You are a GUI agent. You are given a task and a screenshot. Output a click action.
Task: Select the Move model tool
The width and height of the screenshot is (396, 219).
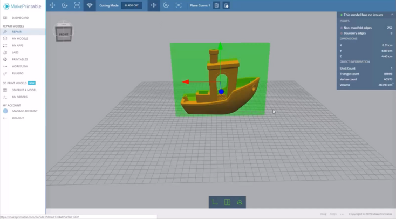[x=52, y=5]
